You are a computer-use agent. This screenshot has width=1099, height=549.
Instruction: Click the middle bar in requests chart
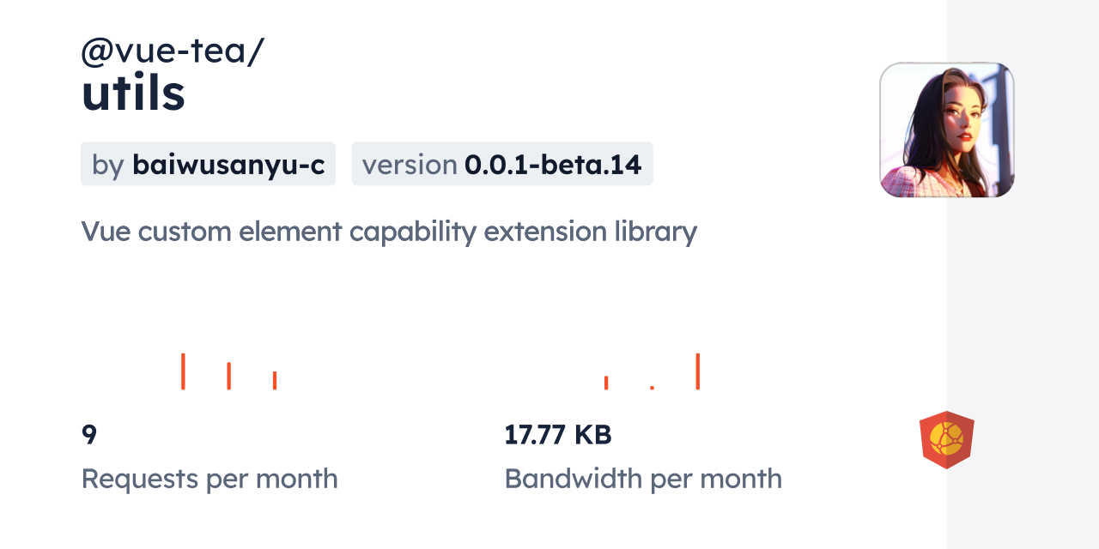click(x=228, y=376)
